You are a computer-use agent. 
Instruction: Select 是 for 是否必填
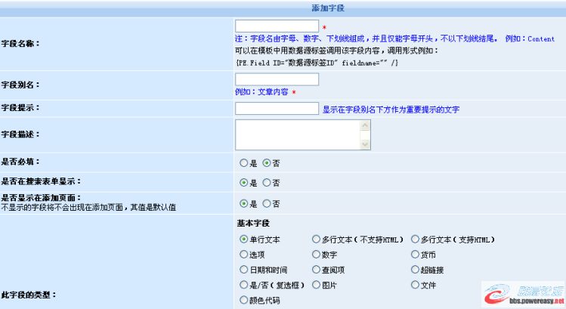pyautogui.click(x=243, y=162)
